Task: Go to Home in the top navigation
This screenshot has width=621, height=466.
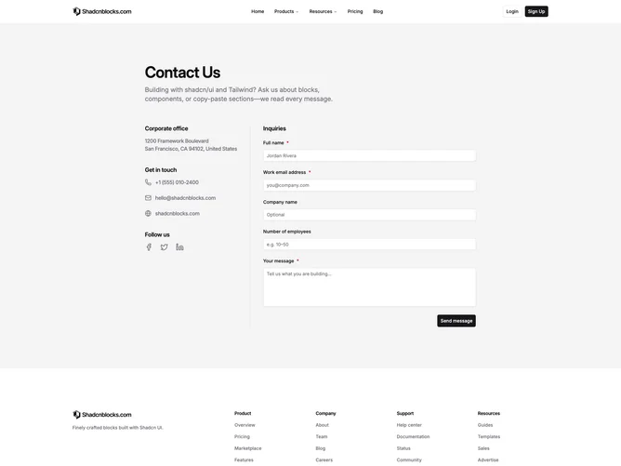Action: coord(258,11)
